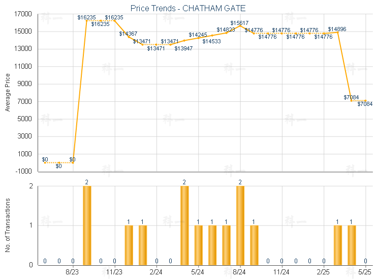Viewport: 376px width, 280px height.
Task: Select the 11/23 x-axis date label
Action: tap(115, 273)
